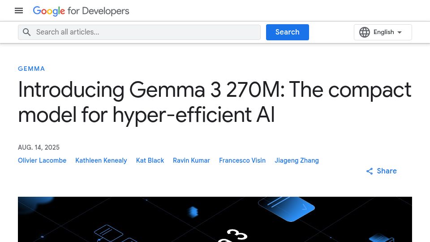Image resolution: width=430 pixels, height=242 pixels.
Task: Click the article title heading
Action: 215,102
